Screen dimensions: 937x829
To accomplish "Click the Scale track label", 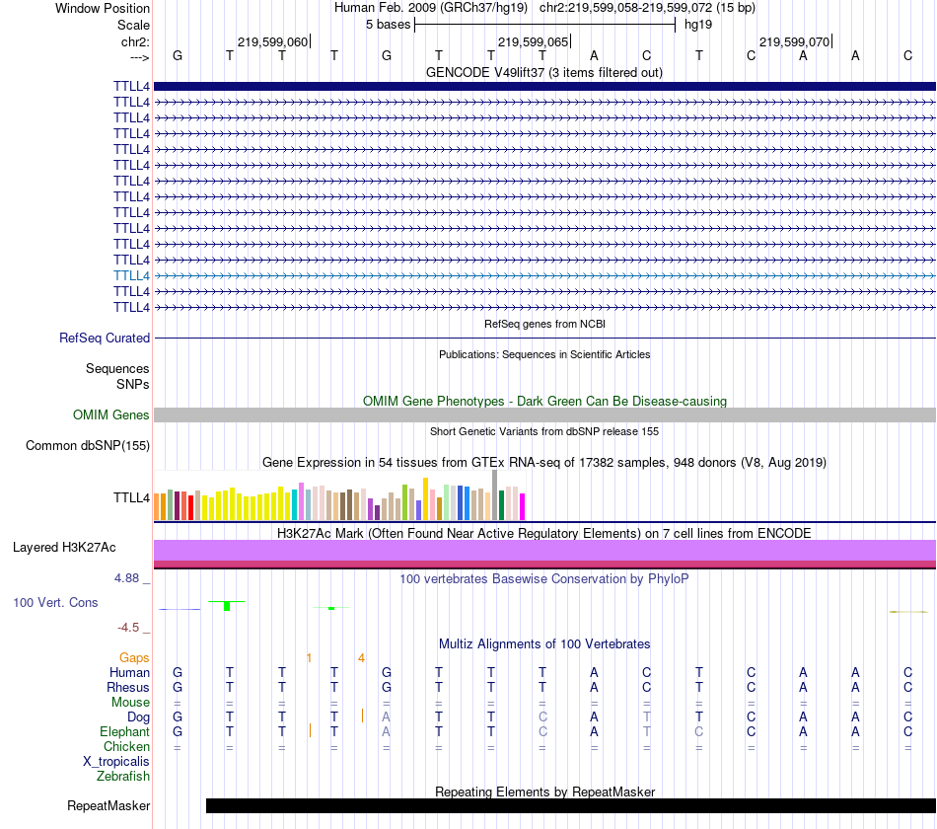I will pyautogui.click(x=133, y=25).
